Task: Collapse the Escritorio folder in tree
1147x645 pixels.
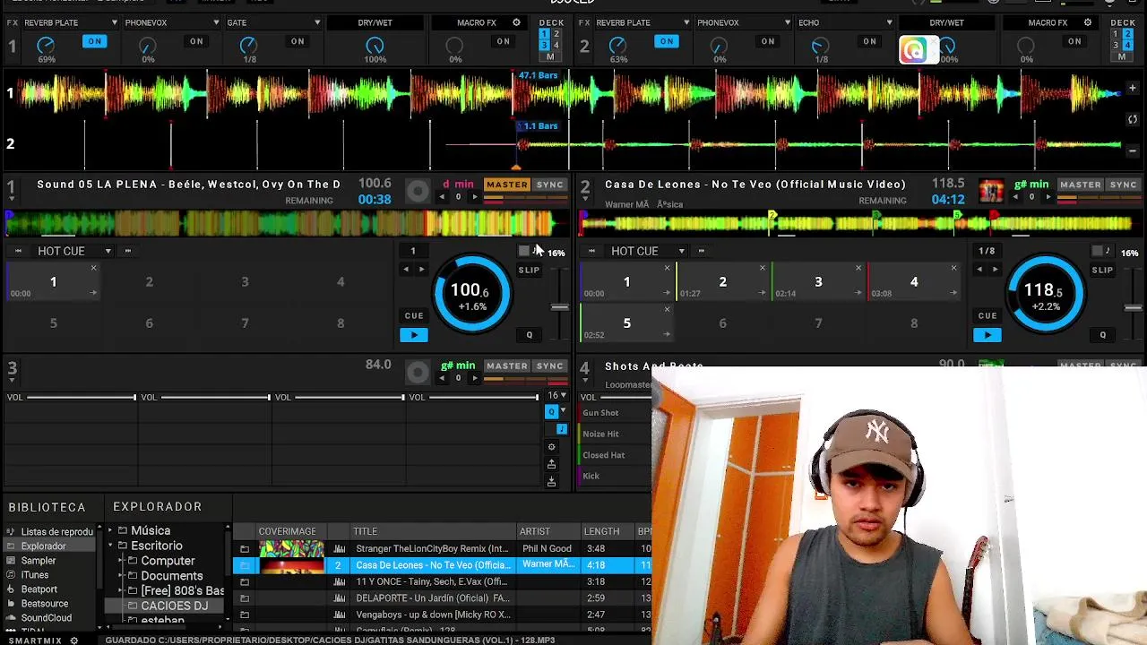Action: pyautogui.click(x=111, y=546)
